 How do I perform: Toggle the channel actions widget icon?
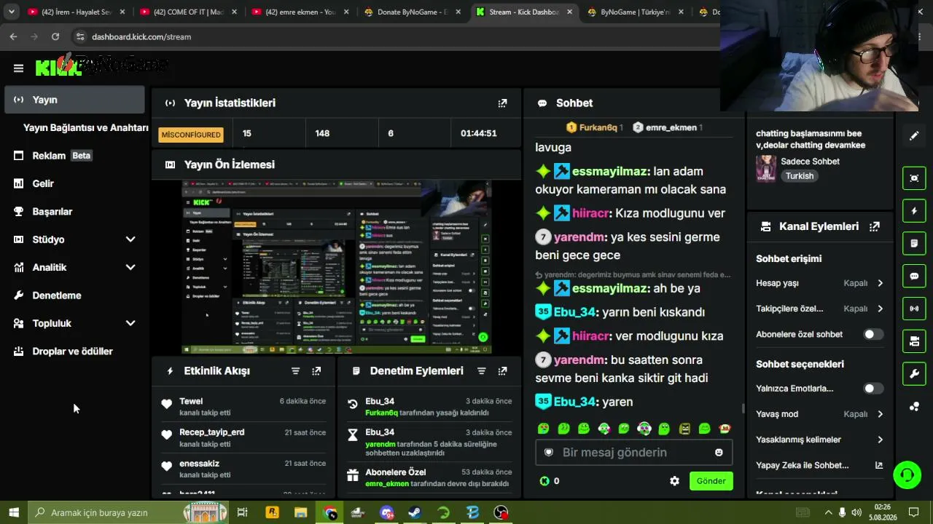coord(914,341)
